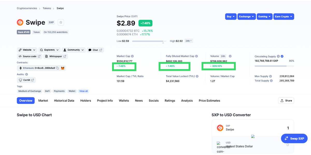Open the Gaming dropdown menu
Image resolution: width=311 pixels, height=155 pixels.
[x=265, y=17]
